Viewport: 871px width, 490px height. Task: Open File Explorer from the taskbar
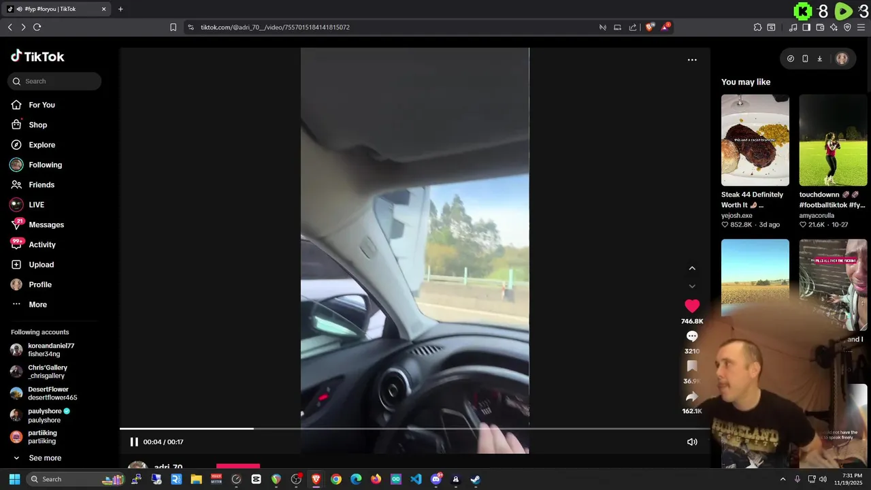pos(196,479)
